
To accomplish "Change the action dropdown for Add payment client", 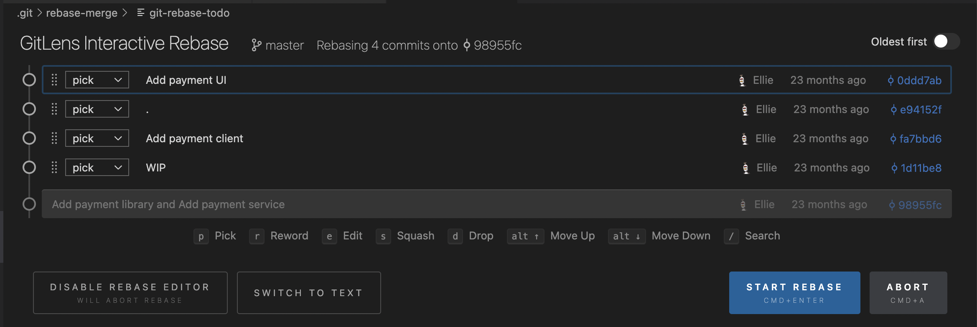I will 97,138.
